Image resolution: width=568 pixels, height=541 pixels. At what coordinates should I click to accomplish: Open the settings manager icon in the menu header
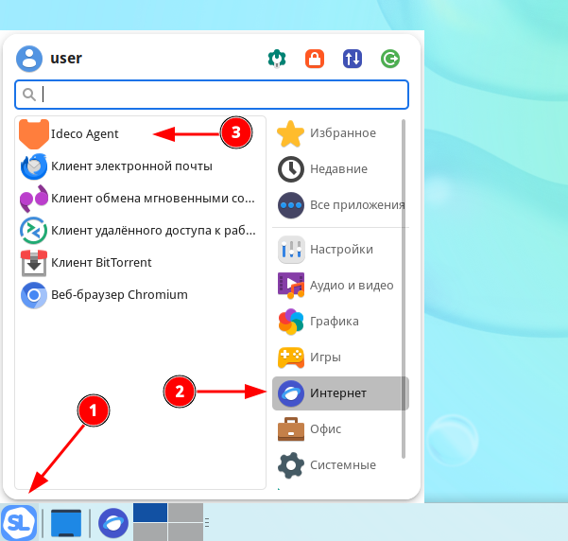276,59
